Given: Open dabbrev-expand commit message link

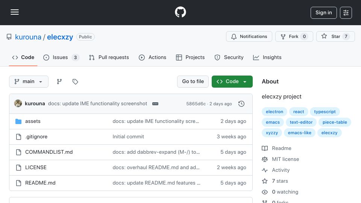Looking at the screenshot, I should [156, 152].
